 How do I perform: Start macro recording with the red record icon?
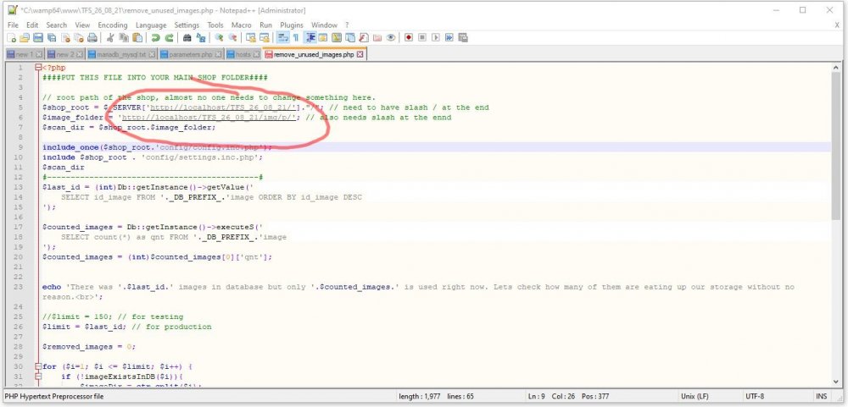click(409, 38)
